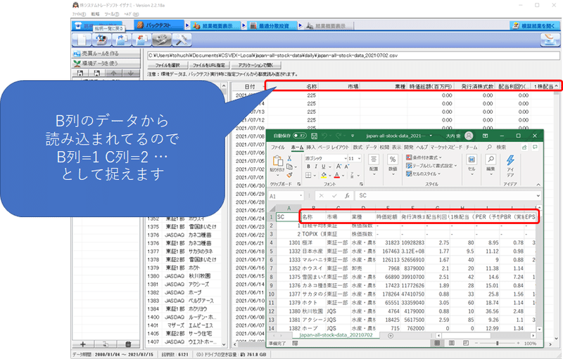Screen dimensions: 563x359
Task: Collapse the Excel ribbon with the chevron
Action: [538, 185]
